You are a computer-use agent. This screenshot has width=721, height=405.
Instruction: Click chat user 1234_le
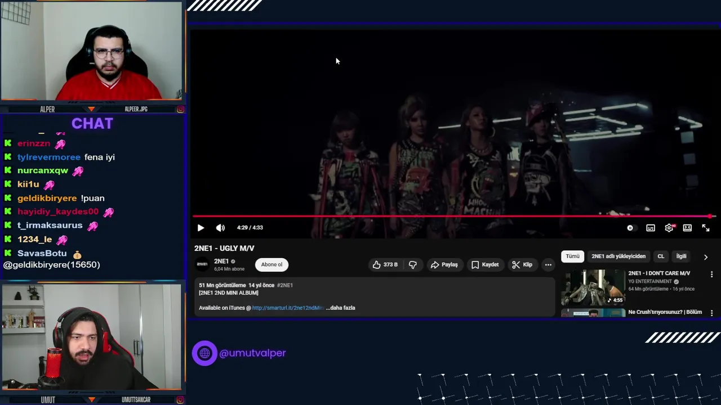coord(34,239)
